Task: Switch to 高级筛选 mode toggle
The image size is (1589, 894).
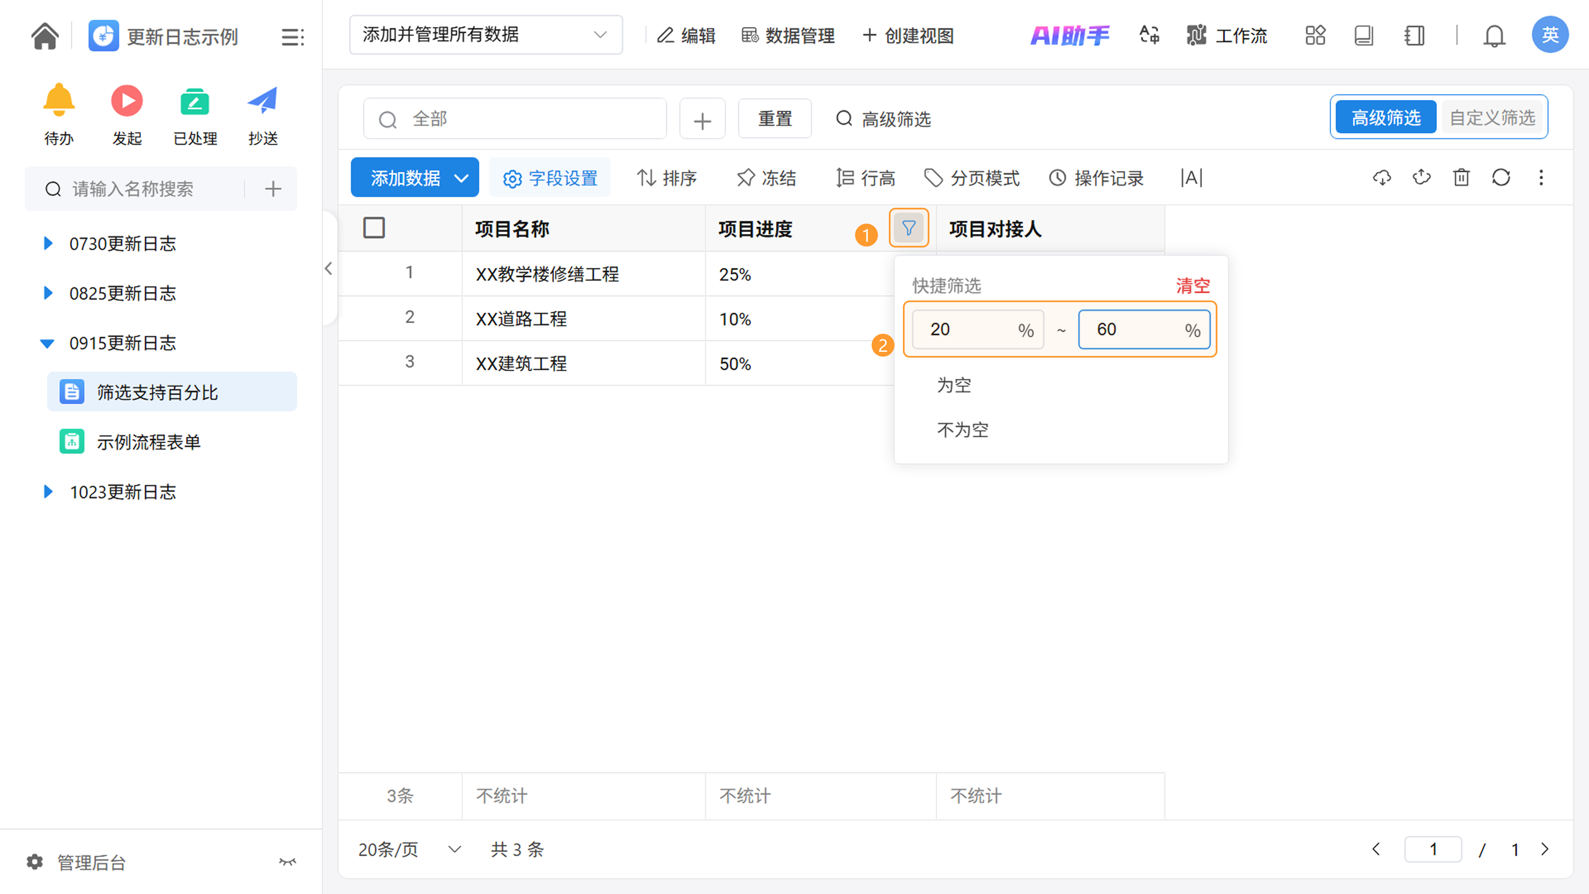Action: click(x=1385, y=117)
